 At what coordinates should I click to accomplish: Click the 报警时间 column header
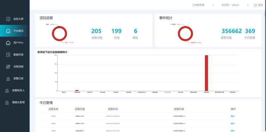tap(113, 109)
